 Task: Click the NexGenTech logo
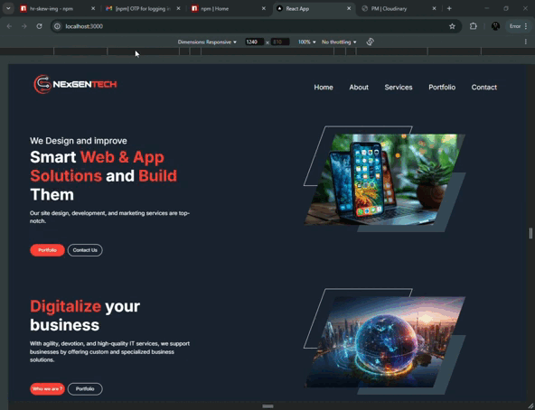[75, 84]
